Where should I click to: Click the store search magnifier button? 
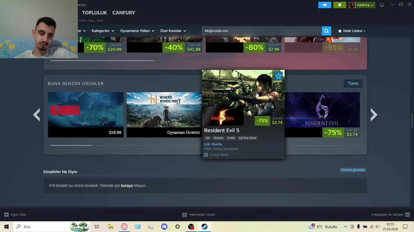tap(326, 31)
